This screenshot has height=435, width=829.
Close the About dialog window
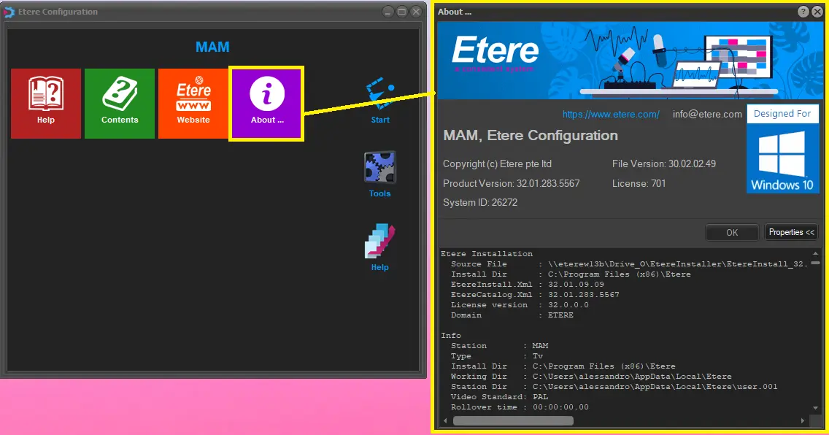[817, 12]
